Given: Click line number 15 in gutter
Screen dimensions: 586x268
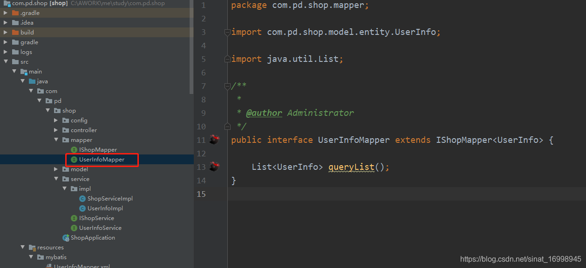Looking at the screenshot, I should pos(201,194).
